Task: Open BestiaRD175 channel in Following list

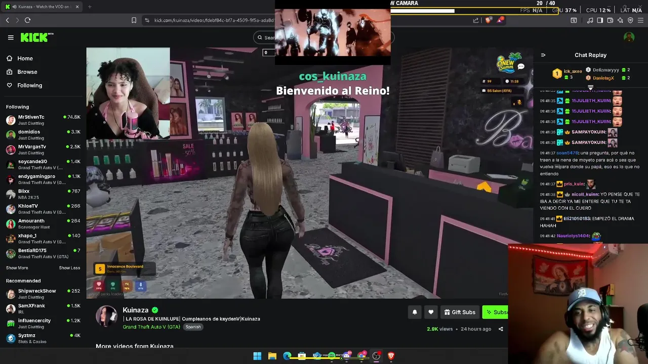Action: point(43,253)
